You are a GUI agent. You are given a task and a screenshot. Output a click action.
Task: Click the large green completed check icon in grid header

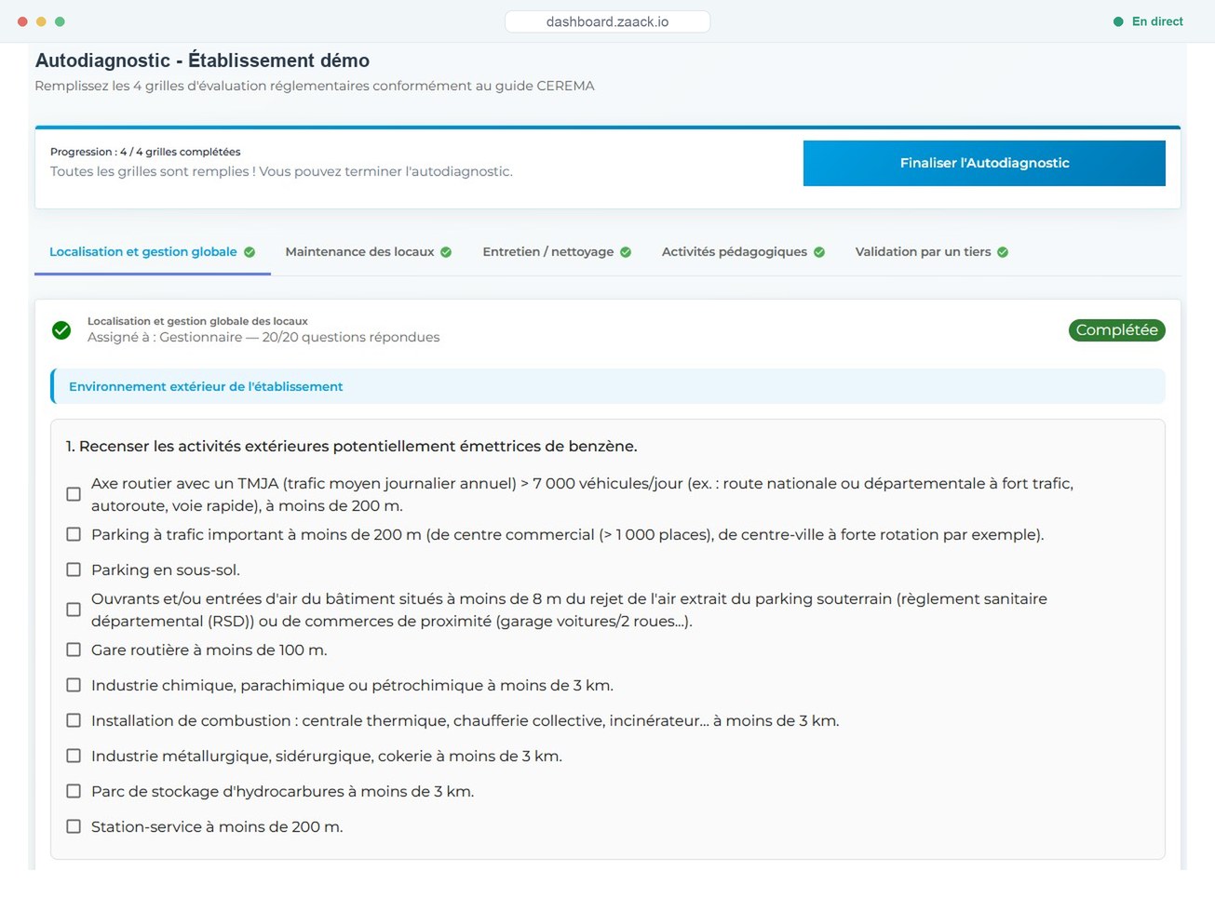tap(61, 330)
